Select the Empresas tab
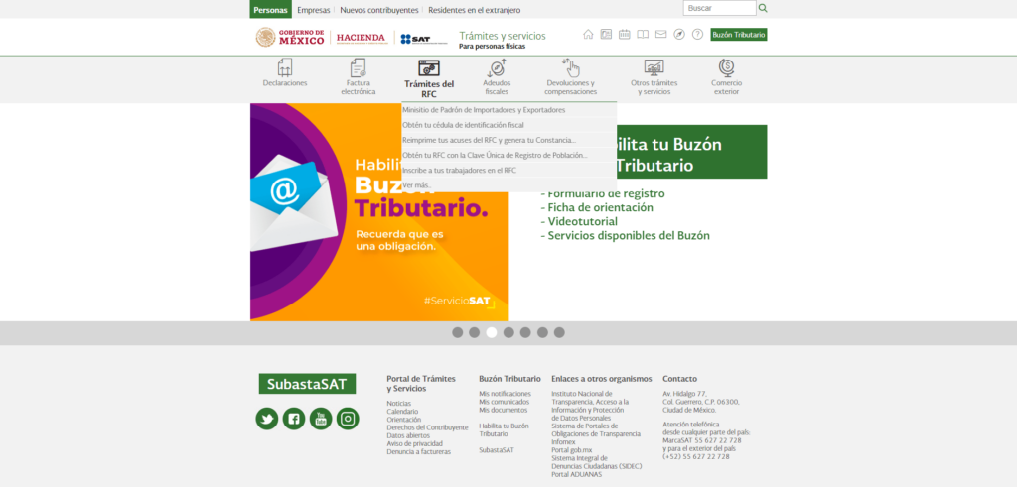 [x=313, y=10]
